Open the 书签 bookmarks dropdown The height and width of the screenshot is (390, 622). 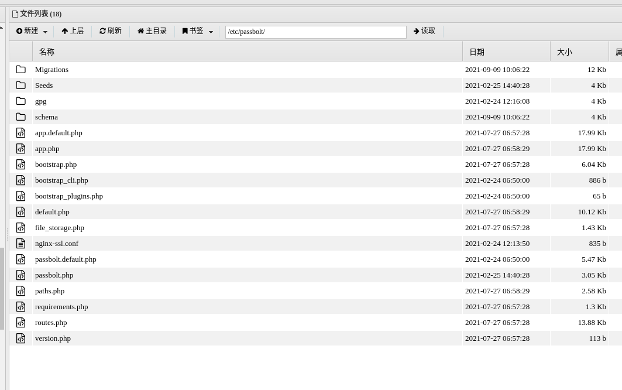[x=198, y=31]
